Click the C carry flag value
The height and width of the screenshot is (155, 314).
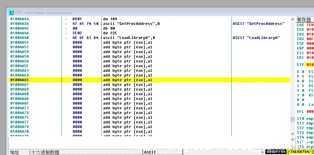[x=303, y=72]
